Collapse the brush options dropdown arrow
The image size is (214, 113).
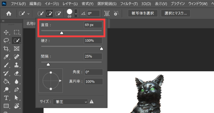coord(76,14)
